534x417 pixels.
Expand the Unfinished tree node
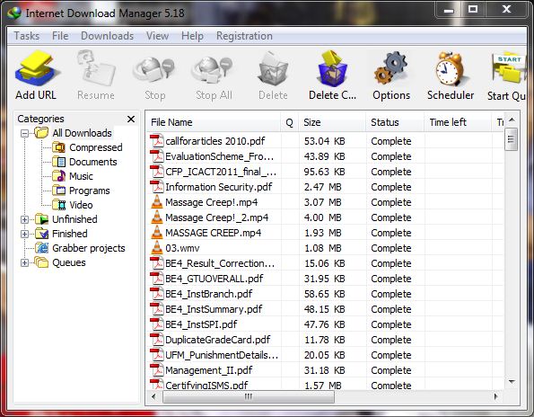24,219
